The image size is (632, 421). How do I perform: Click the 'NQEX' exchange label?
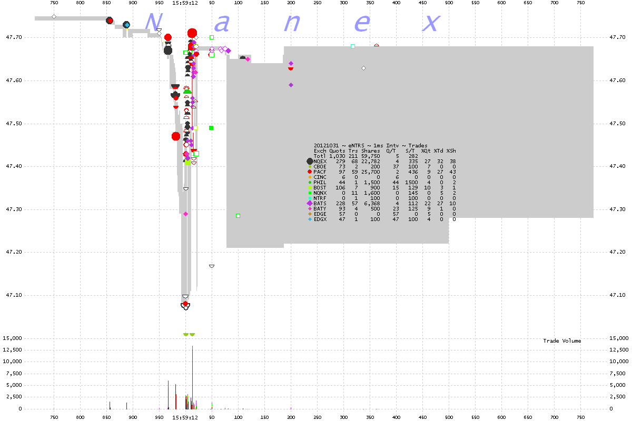pyautogui.click(x=320, y=161)
